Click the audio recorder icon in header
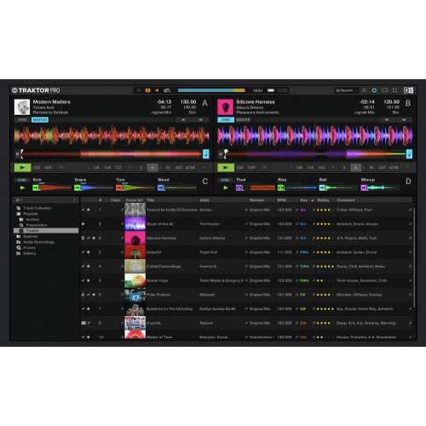 [167, 90]
